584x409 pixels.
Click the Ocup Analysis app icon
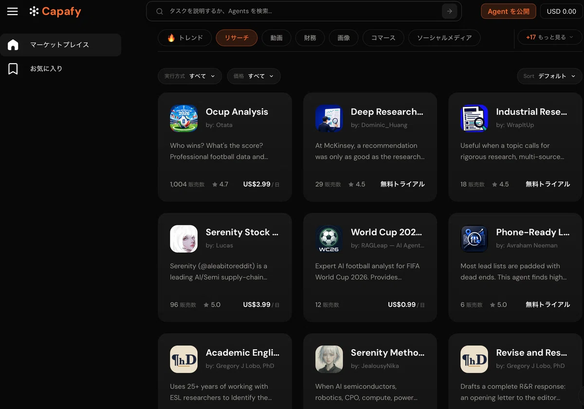pyautogui.click(x=184, y=118)
